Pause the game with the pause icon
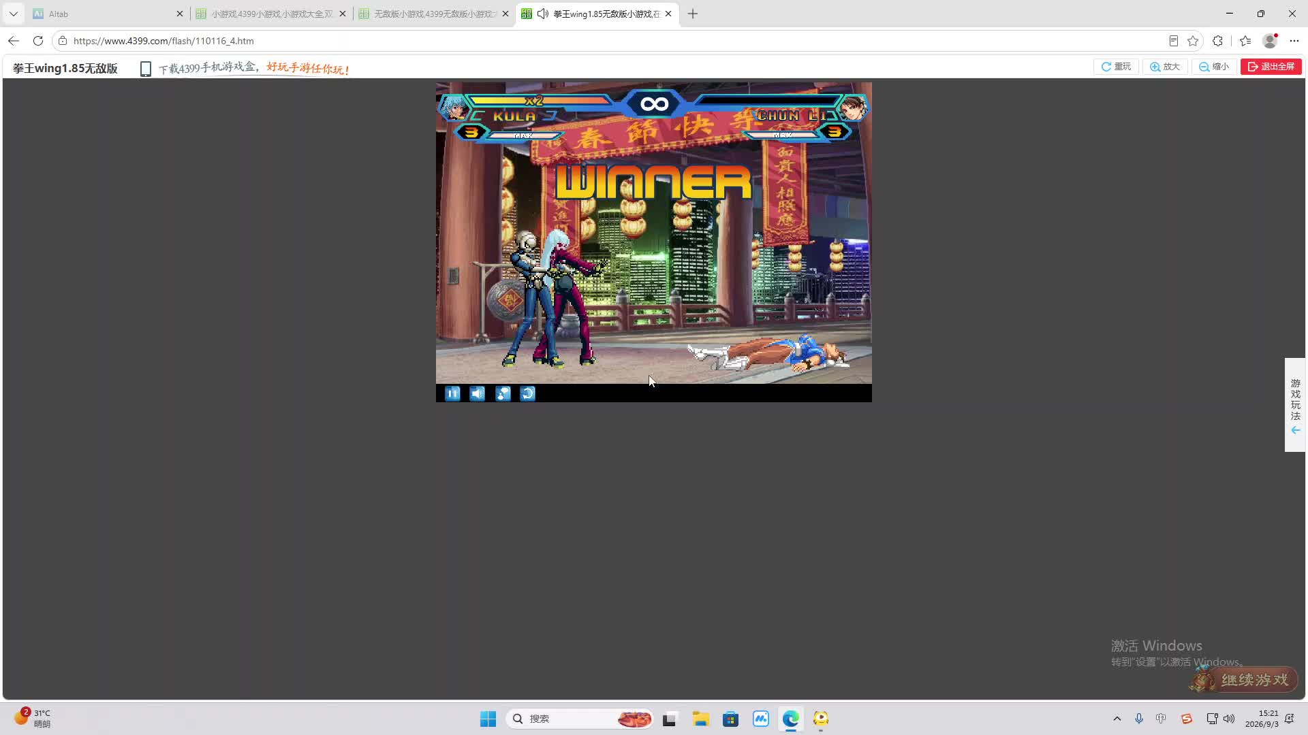The image size is (1308, 735). 452,393
